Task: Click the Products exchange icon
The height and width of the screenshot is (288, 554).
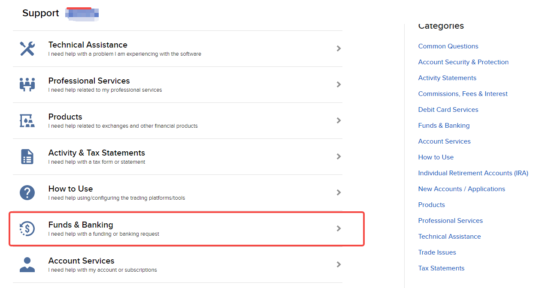Action: [27, 120]
